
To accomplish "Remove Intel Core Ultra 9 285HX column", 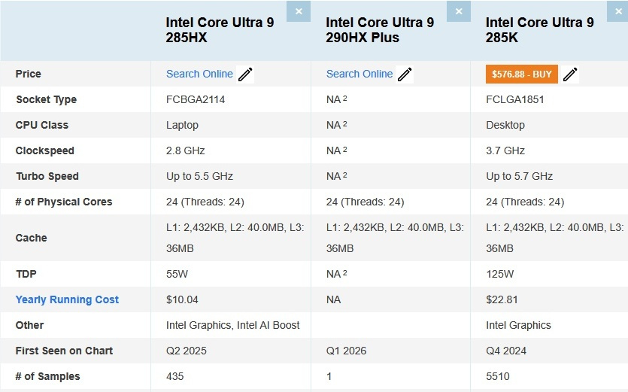I will (x=299, y=11).
